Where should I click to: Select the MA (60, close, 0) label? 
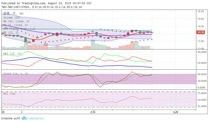16,21
